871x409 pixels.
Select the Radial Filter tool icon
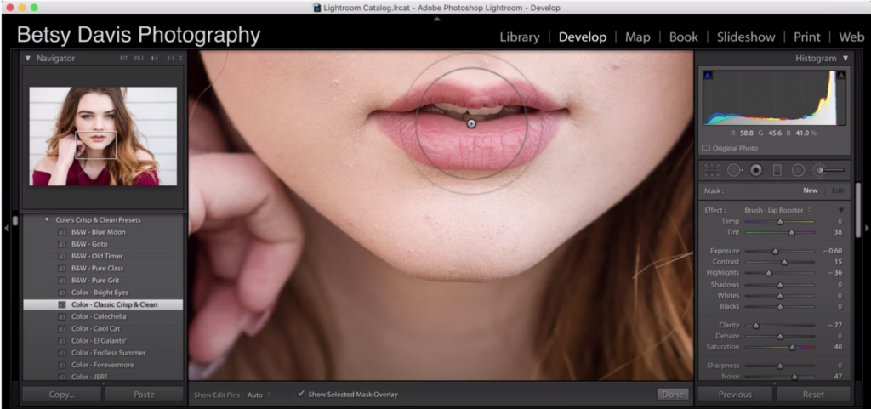click(x=798, y=170)
